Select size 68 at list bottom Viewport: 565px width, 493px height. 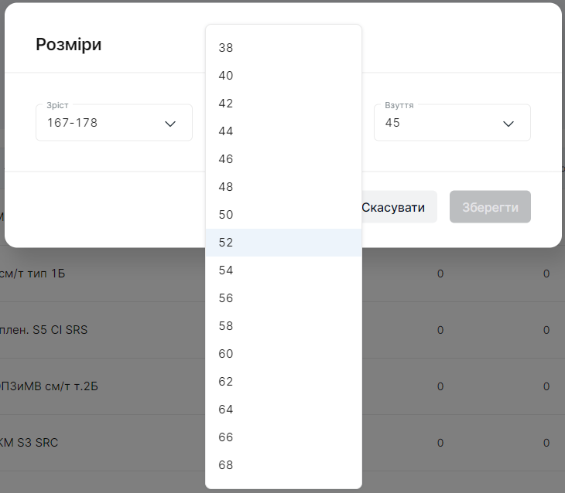[x=283, y=465]
